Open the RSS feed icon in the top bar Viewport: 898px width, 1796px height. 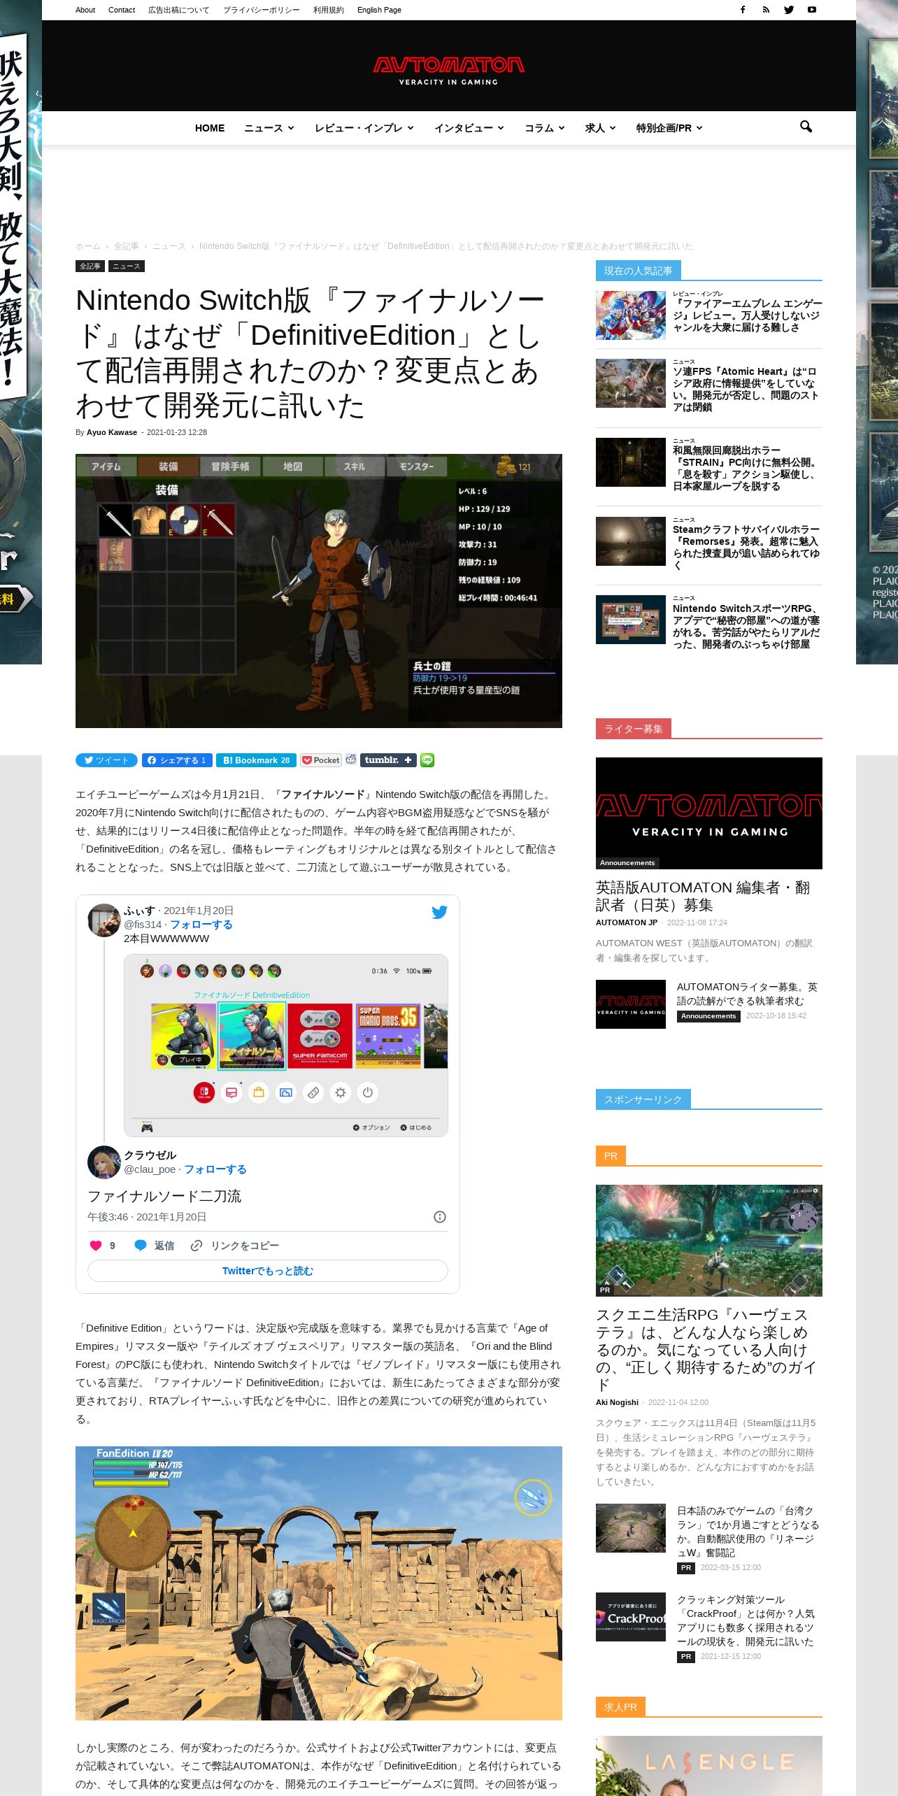(x=766, y=10)
